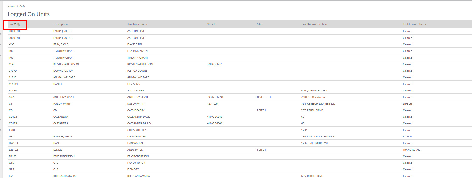This screenshot has width=472, height=178.
Task: Click CASSANDRA BAILEY employee name
Action: pos(139,123)
